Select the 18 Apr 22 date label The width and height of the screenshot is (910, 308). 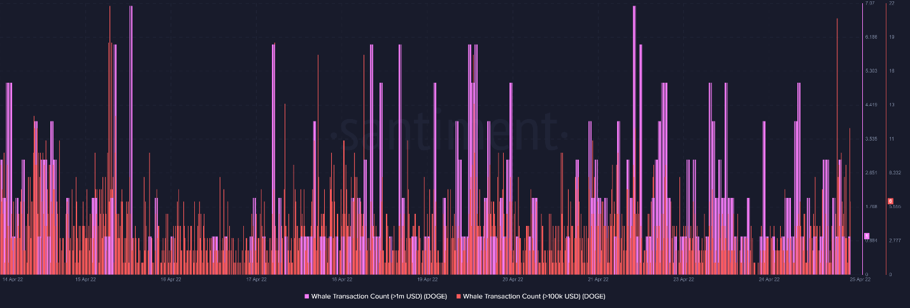tap(342, 279)
